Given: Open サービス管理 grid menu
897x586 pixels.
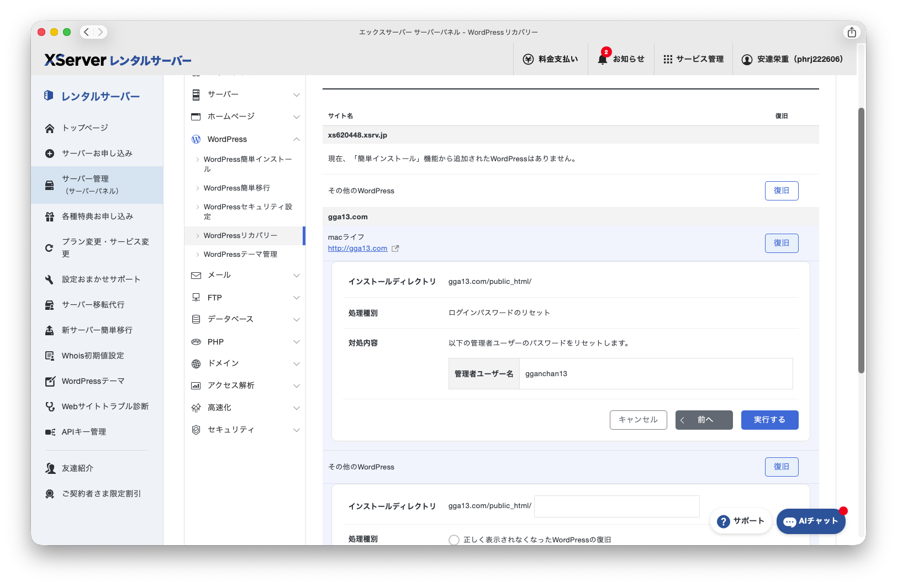Looking at the screenshot, I should [693, 59].
